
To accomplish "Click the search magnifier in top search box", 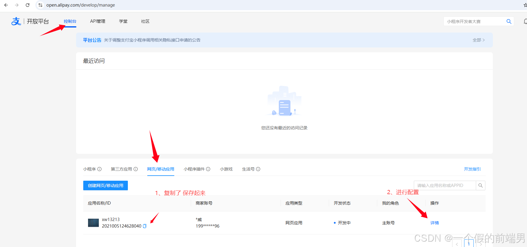I will pos(509,22).
